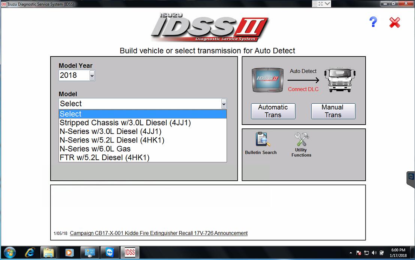Select N-Series w/5.2L Diesel (4HK1)
Screen dimensions: 415x260
pyautogui.click(x=143, y=140)
